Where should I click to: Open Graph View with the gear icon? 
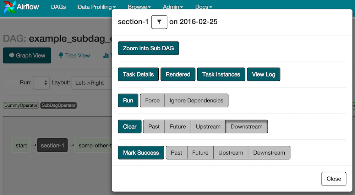tap(27, 56)
